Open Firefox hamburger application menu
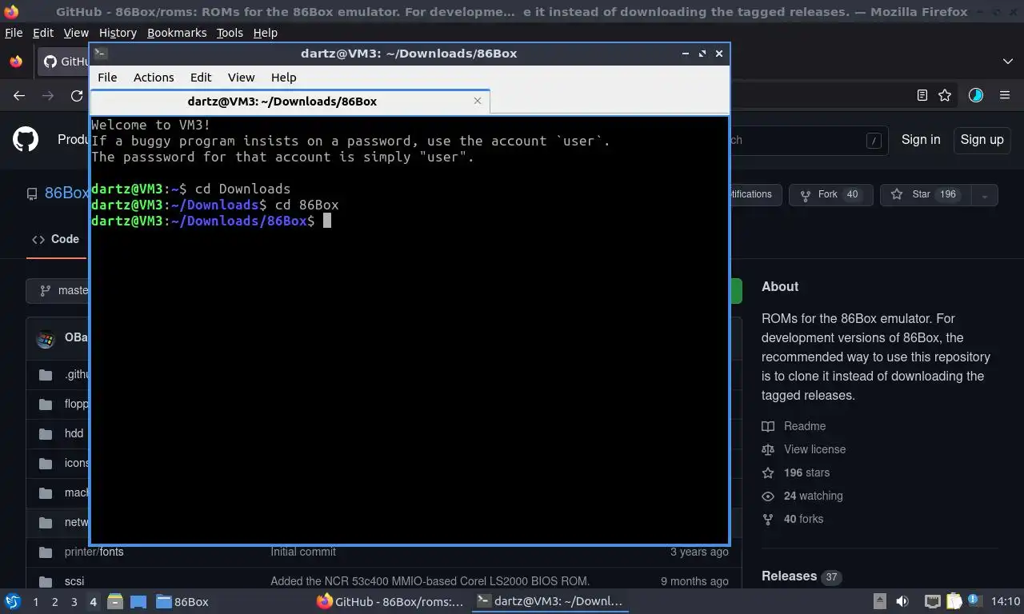Screen dimensions: 1024x614 click(1005, 95)
